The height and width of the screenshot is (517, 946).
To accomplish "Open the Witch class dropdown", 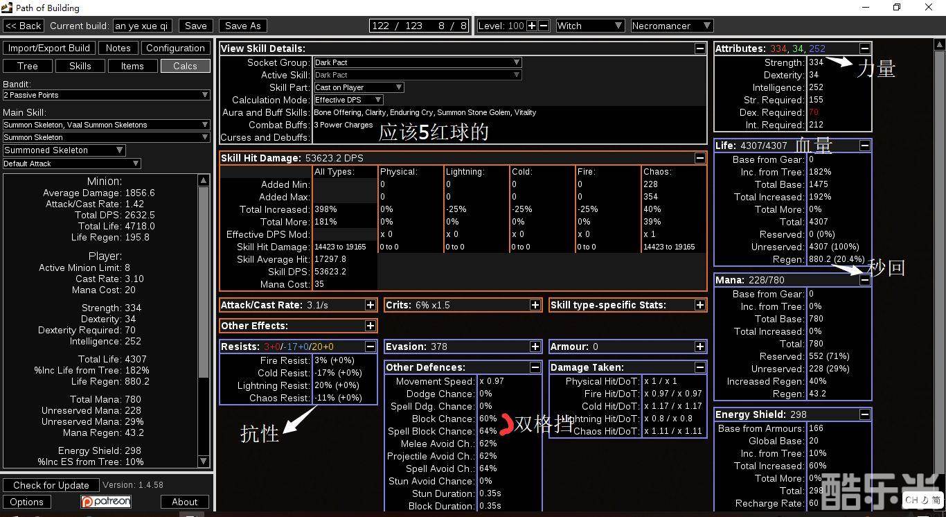I will coord(589,26).
